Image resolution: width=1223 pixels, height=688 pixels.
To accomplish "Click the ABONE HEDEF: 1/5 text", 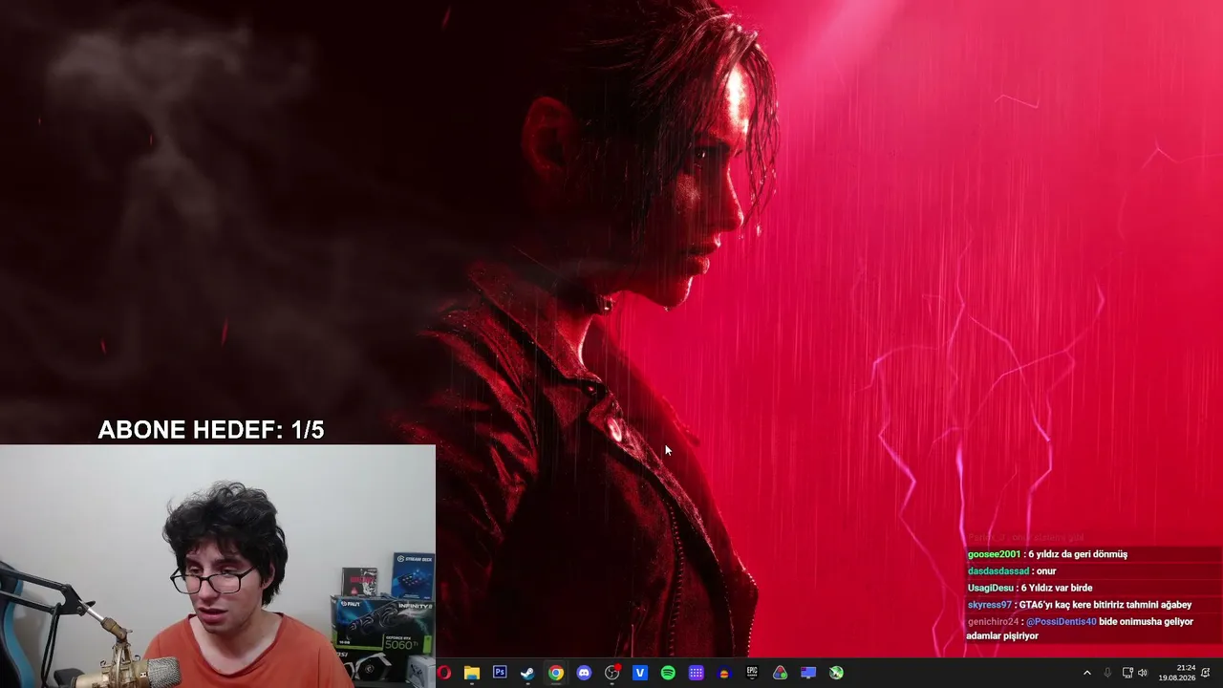I will click(x=211, y=430).
